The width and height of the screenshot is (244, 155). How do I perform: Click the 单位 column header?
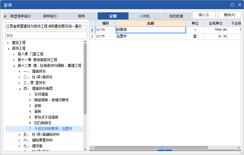pyautogui.click(x=195, y=23)
